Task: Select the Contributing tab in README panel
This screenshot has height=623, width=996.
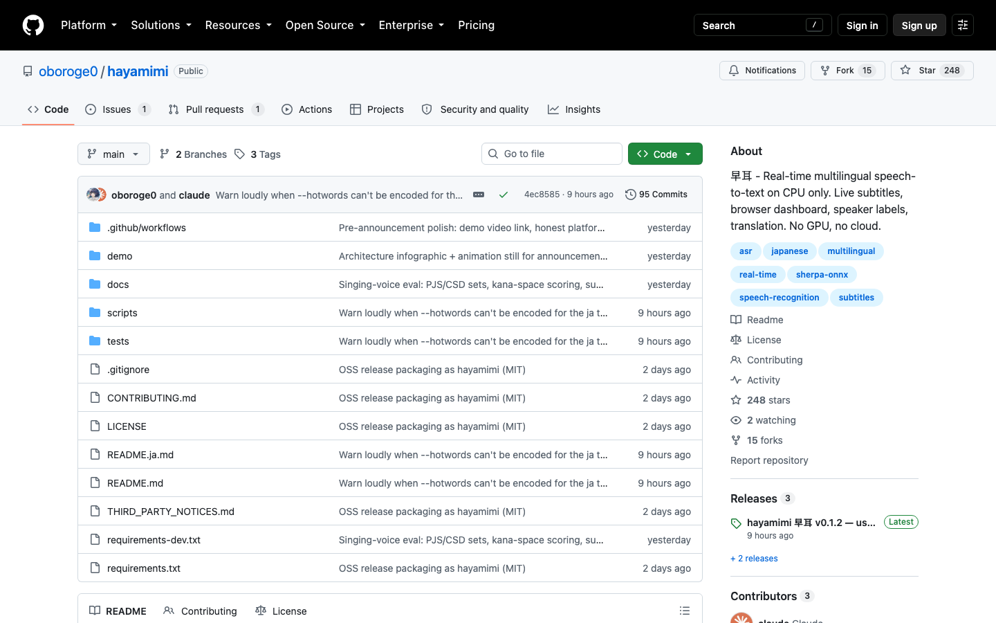Action: (200, 611)
